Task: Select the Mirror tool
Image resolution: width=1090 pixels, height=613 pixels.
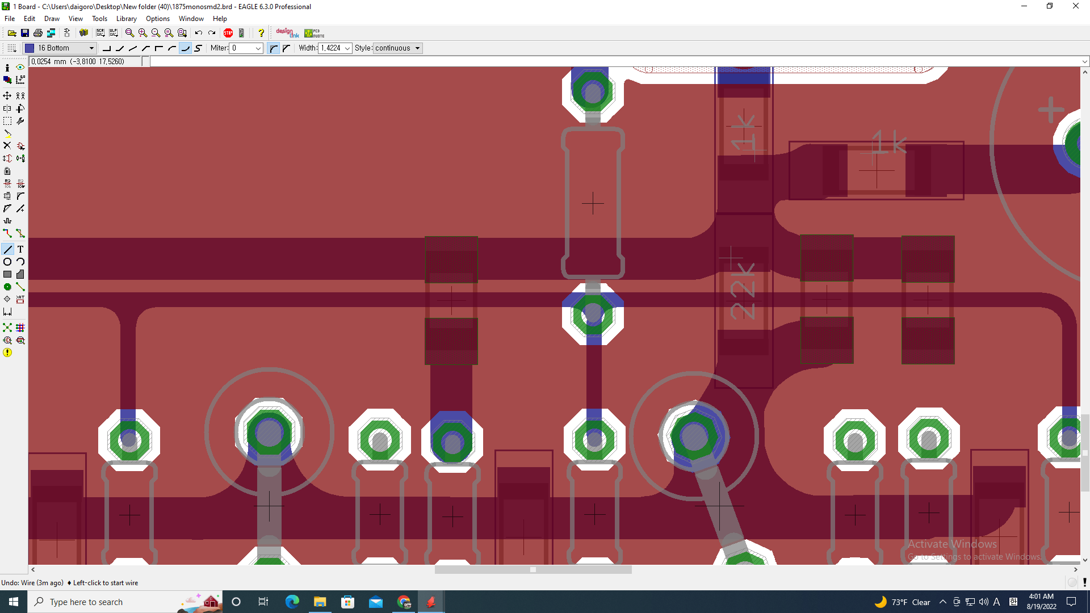Action: 7,108
